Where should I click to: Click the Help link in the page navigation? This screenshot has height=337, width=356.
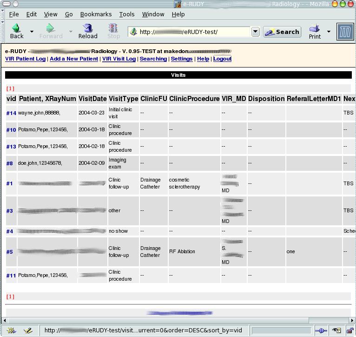tap(203, 59)
